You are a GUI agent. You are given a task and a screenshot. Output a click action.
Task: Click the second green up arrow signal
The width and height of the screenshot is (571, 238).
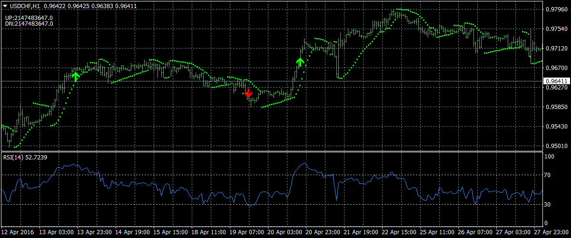tap(300, 62)
